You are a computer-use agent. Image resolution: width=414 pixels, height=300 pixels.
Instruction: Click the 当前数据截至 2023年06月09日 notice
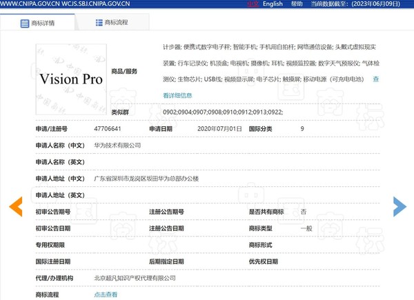pyautogui.click(x=355, y=3)
